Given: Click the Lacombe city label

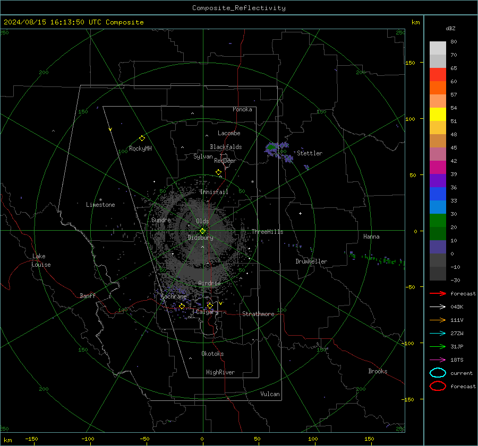Looking at the screenshot, I should pos(229,133).
